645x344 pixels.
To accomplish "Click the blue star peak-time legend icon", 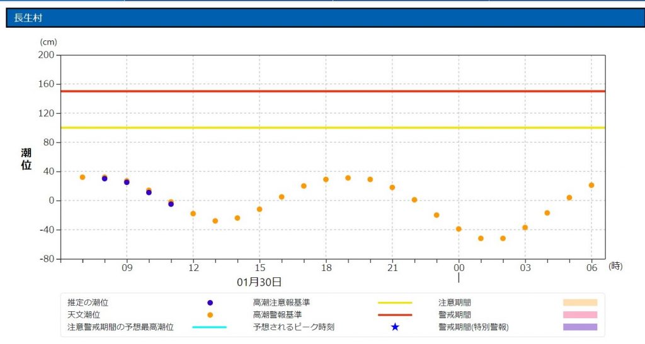I will click(x=395, y=327).
